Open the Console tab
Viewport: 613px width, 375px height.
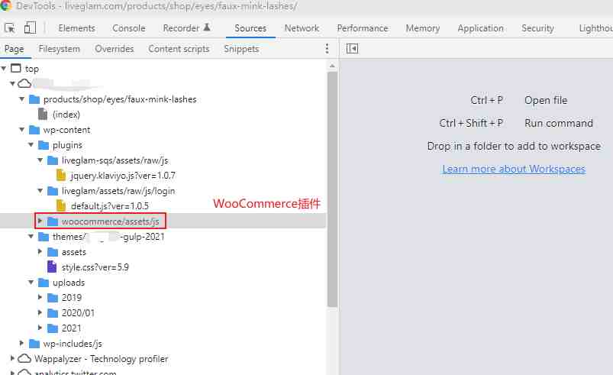pos(129,28)
